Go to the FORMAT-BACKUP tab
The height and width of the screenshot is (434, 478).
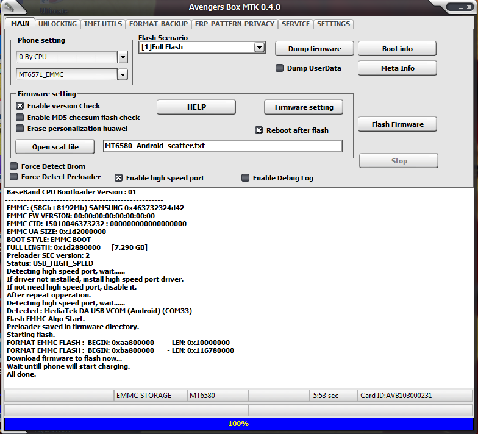coord(159,24)
